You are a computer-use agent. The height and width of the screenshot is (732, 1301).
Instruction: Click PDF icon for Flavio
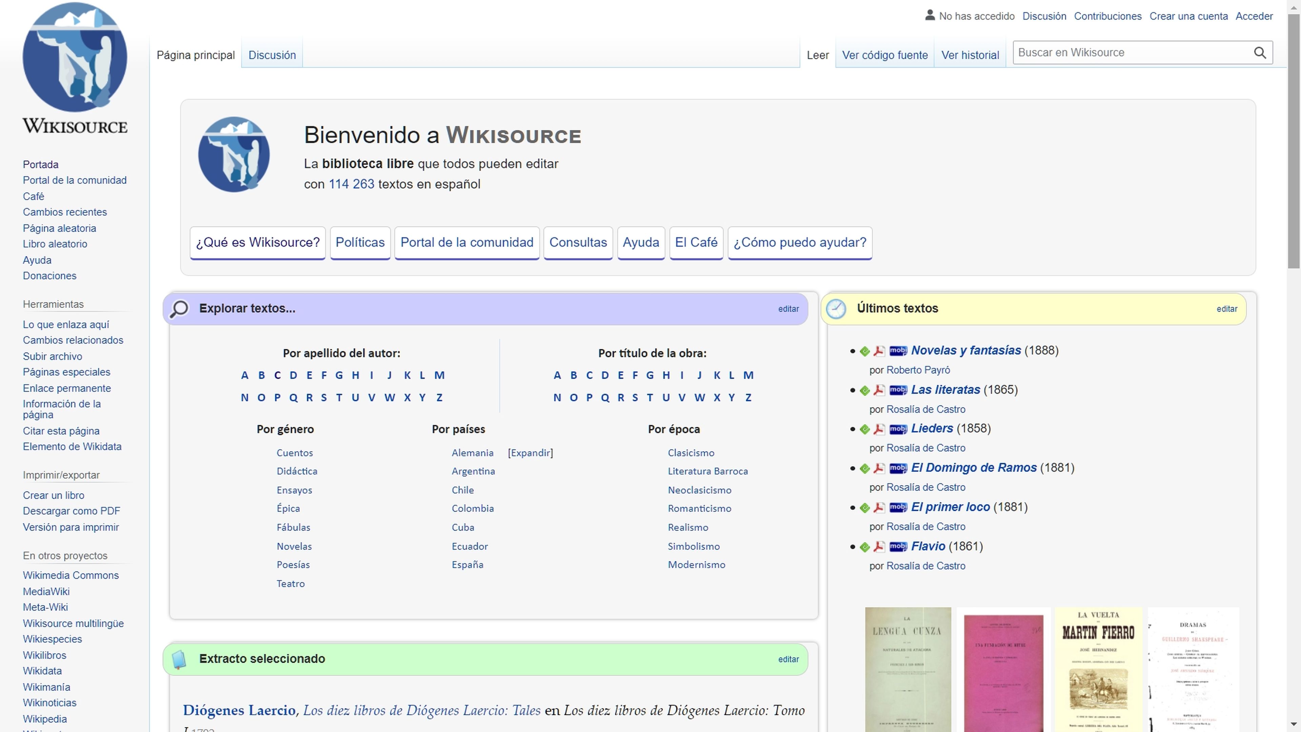click(879, 547)
